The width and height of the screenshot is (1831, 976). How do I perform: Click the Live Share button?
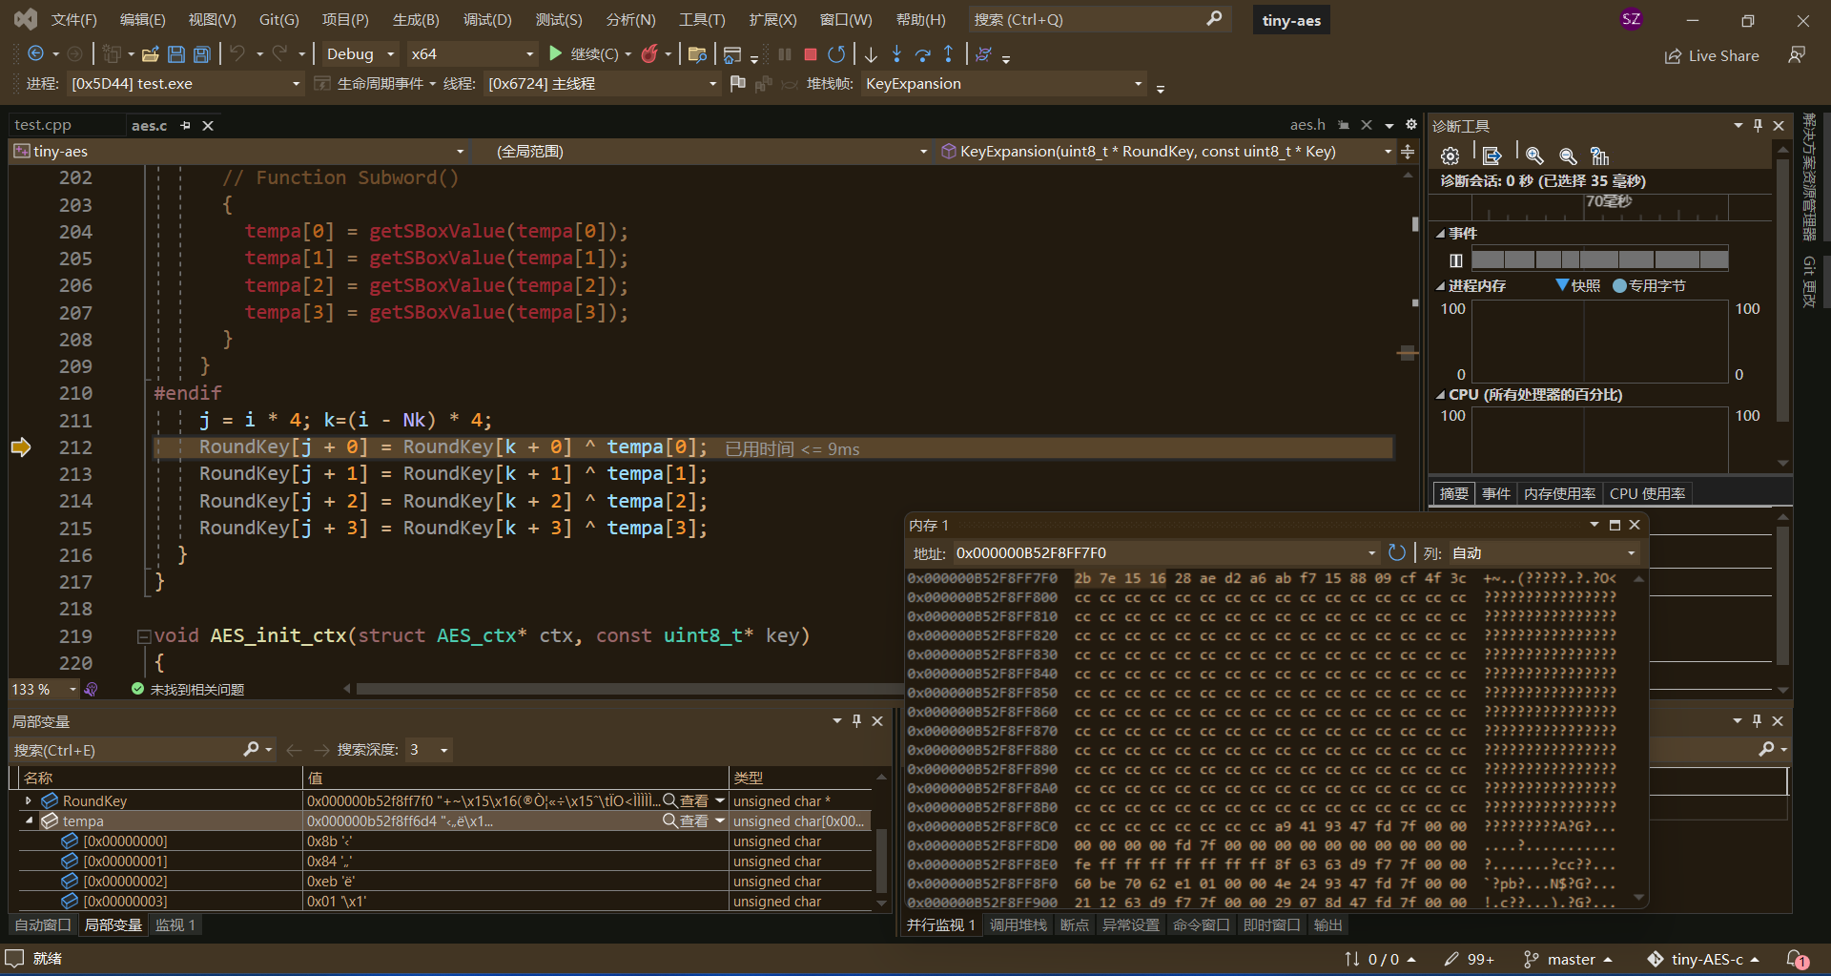(1712, 55)
